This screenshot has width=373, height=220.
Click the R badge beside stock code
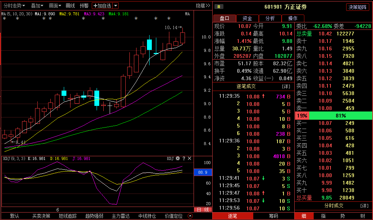(218, 7)
